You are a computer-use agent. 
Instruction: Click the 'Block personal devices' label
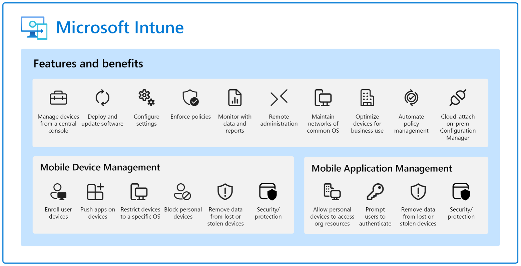point(183,213)
